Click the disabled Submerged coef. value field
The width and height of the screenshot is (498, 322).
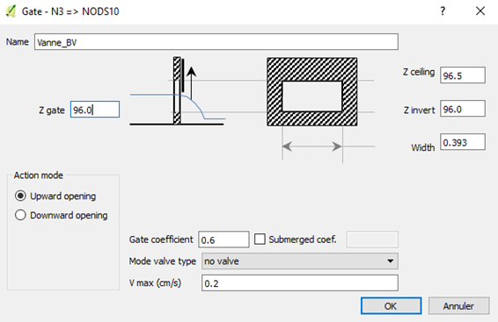pos(372,240)
